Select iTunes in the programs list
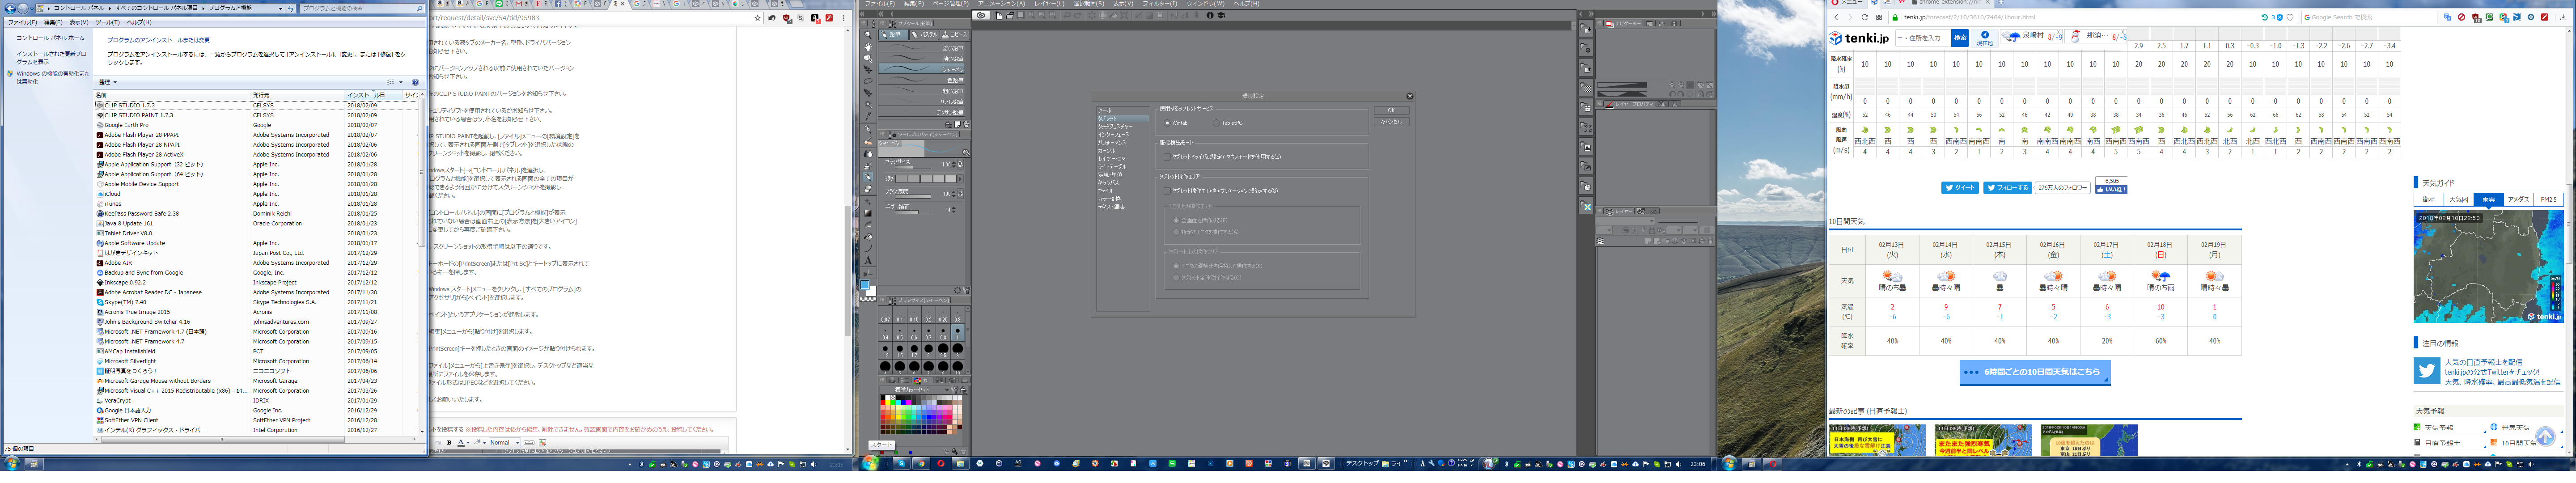 point(113,204)
